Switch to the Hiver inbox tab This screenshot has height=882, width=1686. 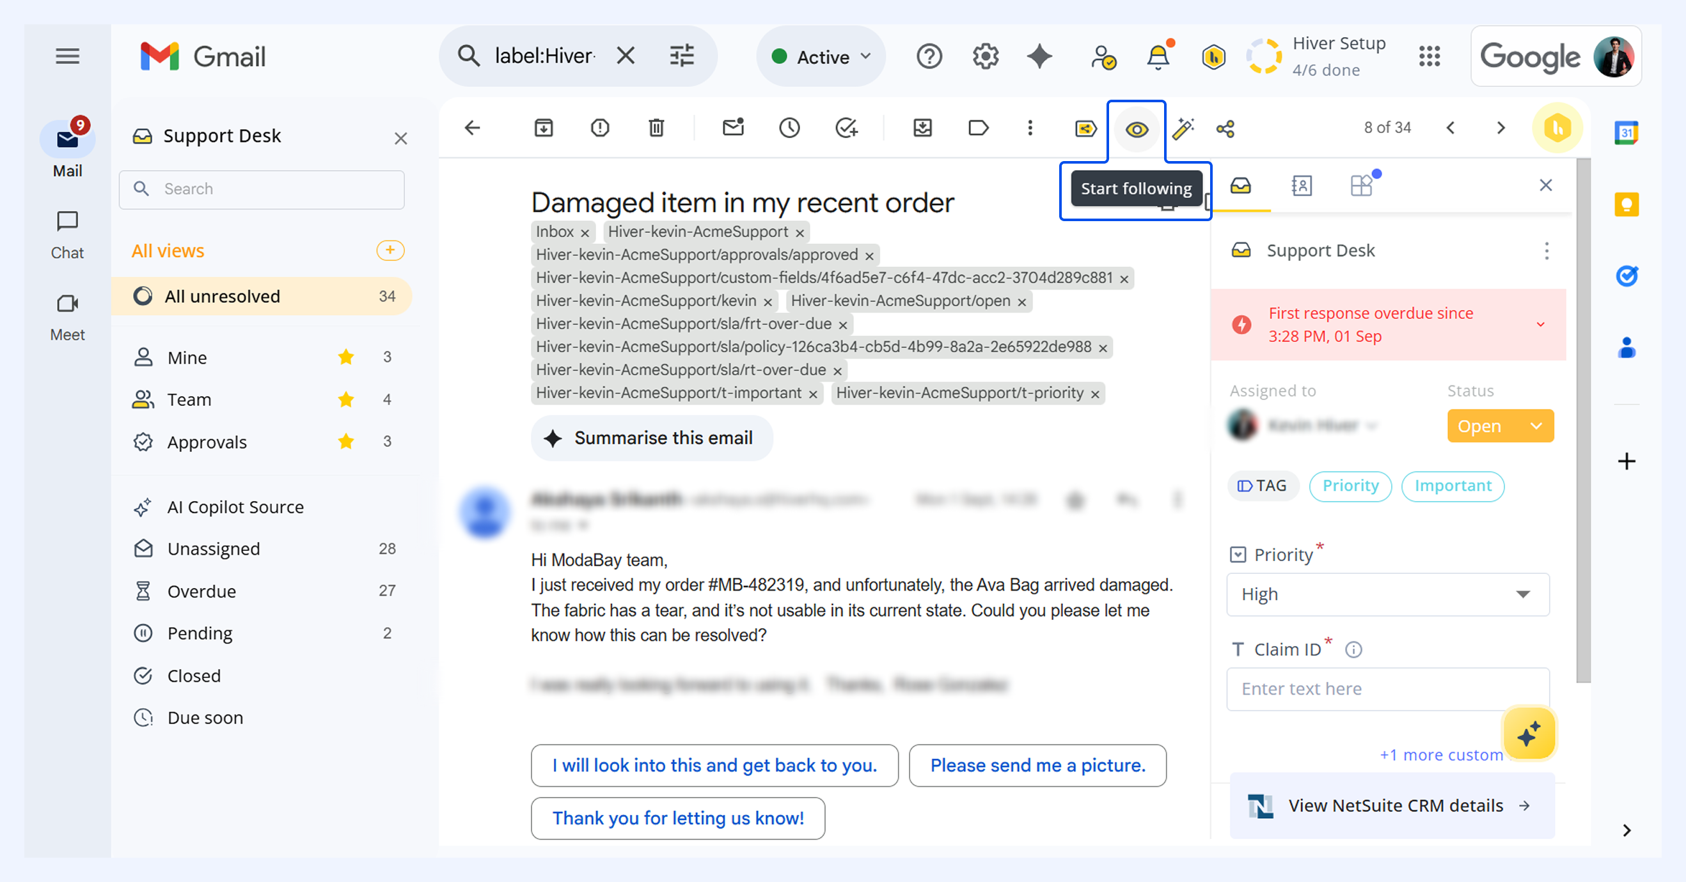(x=1241, y=187)
